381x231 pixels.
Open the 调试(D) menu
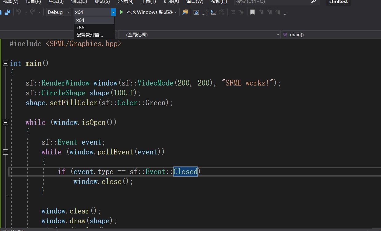click(79, 2)
